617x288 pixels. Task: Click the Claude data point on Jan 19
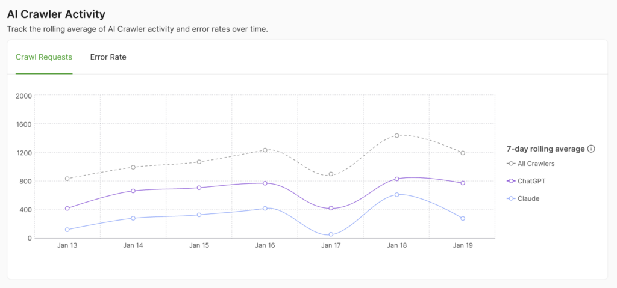point(463,218)
